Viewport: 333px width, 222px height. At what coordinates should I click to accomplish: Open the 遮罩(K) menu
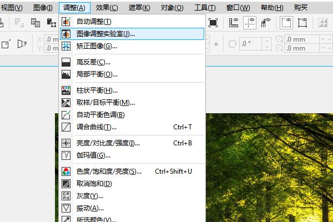tap(139, 7)
